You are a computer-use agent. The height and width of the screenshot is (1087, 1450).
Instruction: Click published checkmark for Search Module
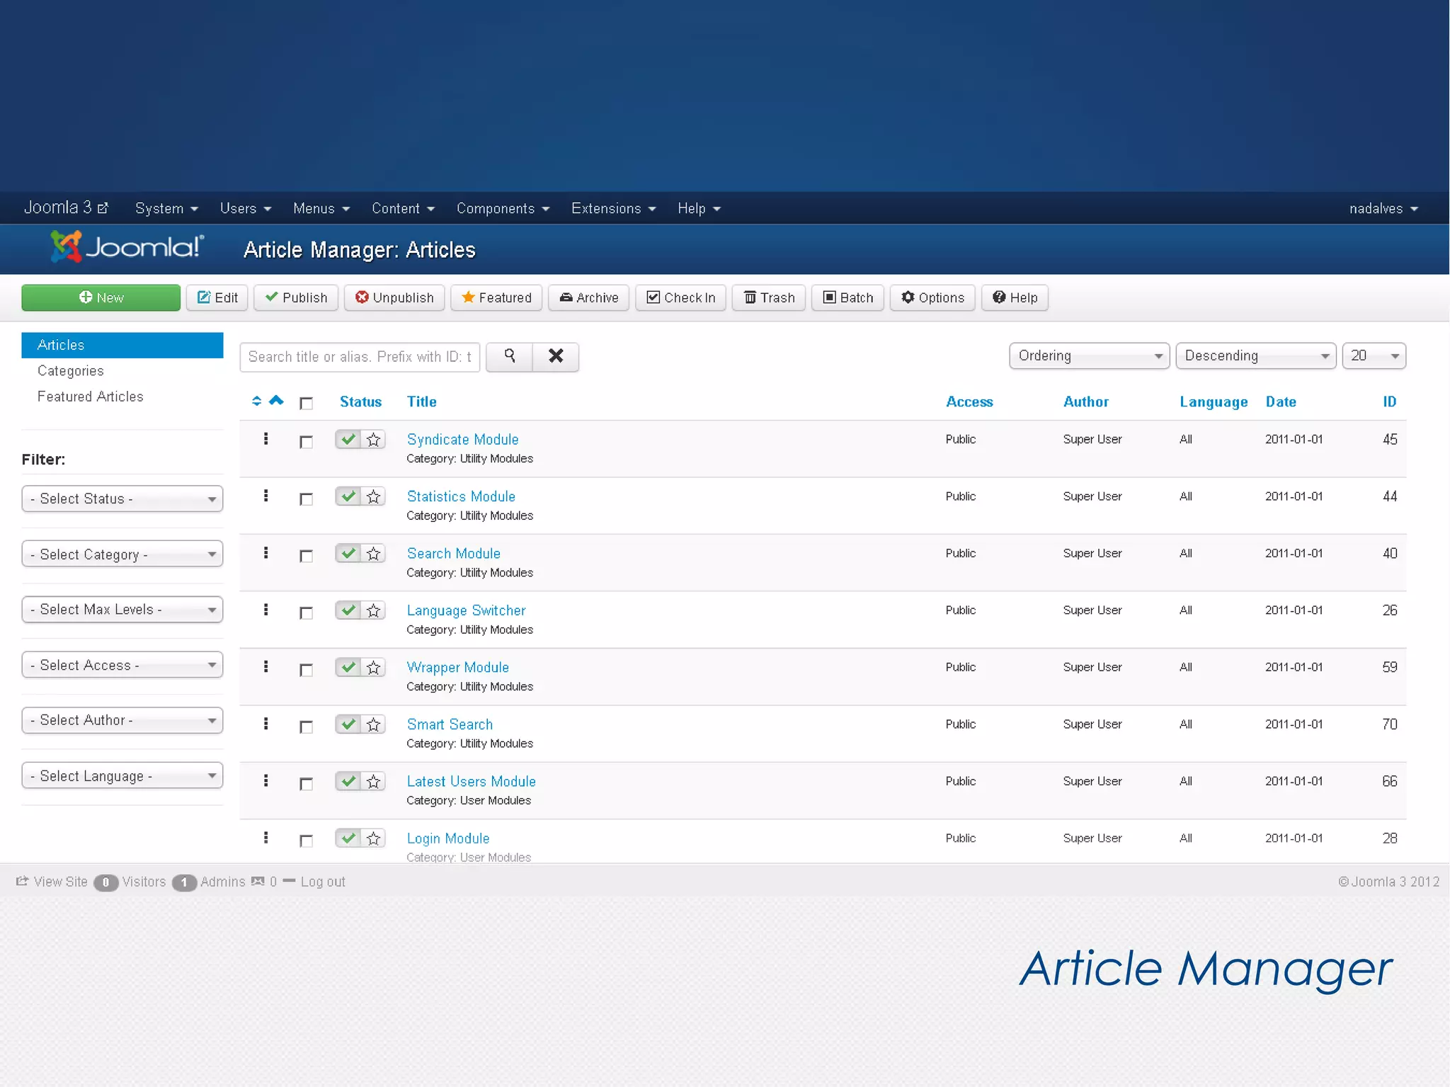348,554
